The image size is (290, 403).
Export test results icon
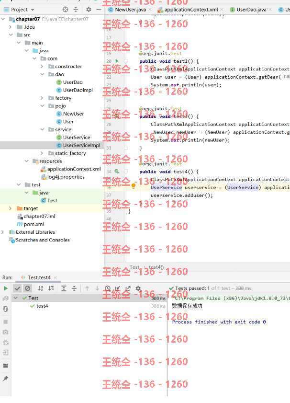128,288
